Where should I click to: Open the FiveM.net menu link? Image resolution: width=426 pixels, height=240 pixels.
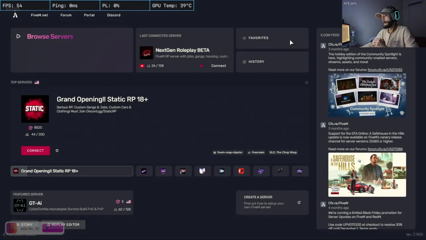pyautogui.click(x=39, y=15)
